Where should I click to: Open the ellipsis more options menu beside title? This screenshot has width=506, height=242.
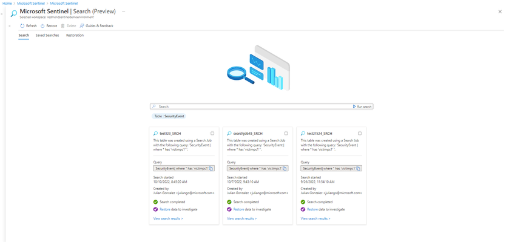[123, 11]
